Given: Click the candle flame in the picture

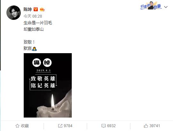Looking at the screenshot, I should 53,101.
